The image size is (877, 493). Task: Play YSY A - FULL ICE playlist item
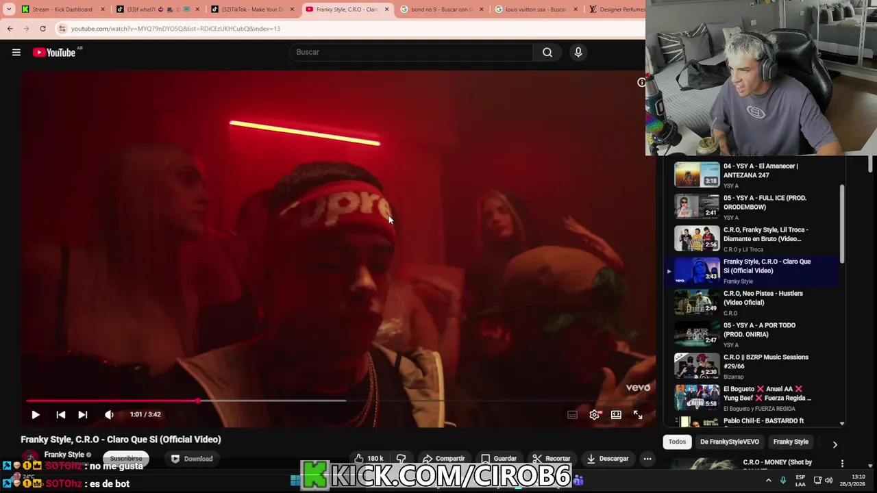coord(754,207)
